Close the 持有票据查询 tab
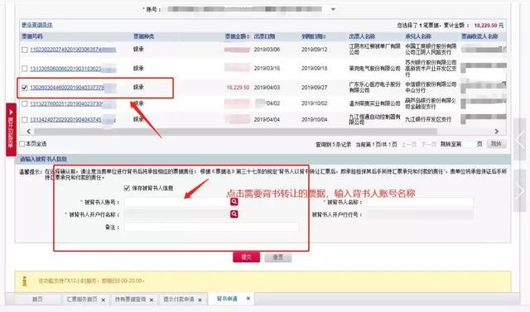 (x=152, y=300)
